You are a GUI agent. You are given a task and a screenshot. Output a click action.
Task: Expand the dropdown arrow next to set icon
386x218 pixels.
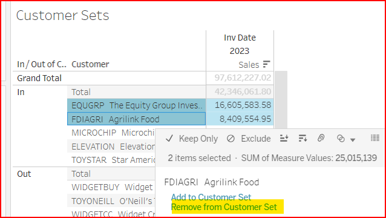pyautogui.click(x=353, y=140)
